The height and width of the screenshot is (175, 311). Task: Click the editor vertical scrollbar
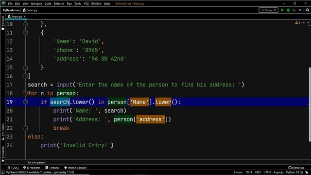[x=310, y=105]
